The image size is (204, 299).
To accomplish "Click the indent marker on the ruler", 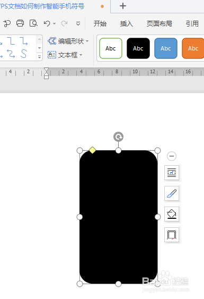I will click(46, 73).
